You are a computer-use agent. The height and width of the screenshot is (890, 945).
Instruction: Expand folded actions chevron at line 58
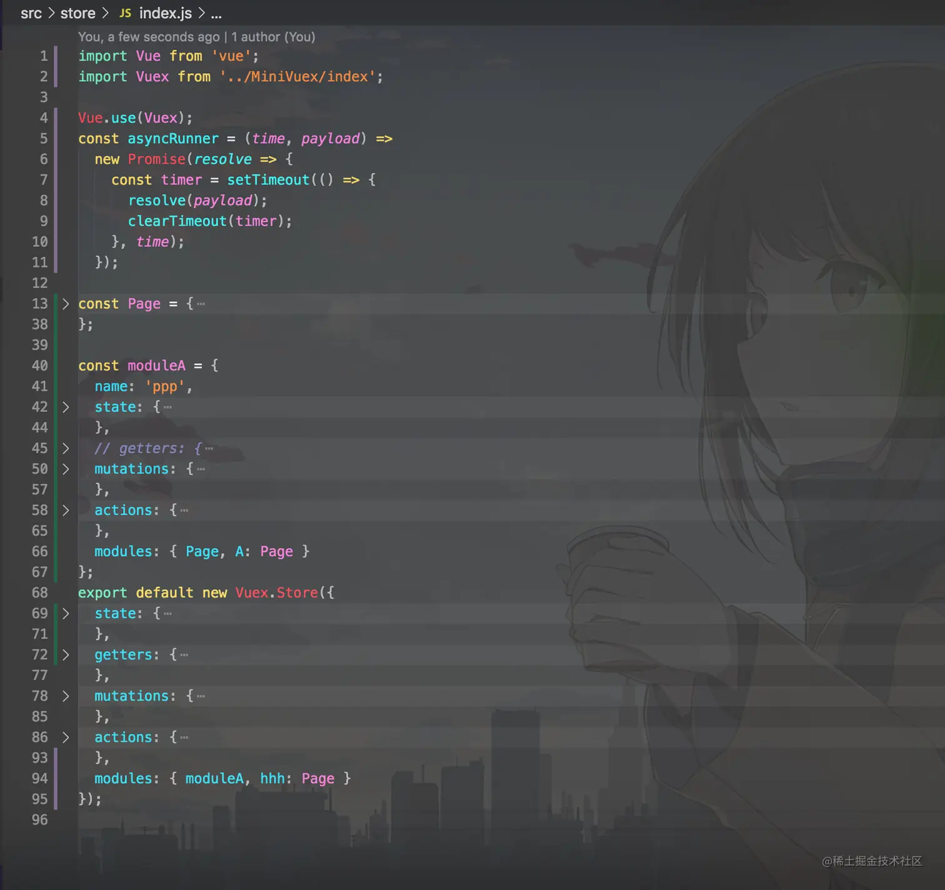click(66, 510)
